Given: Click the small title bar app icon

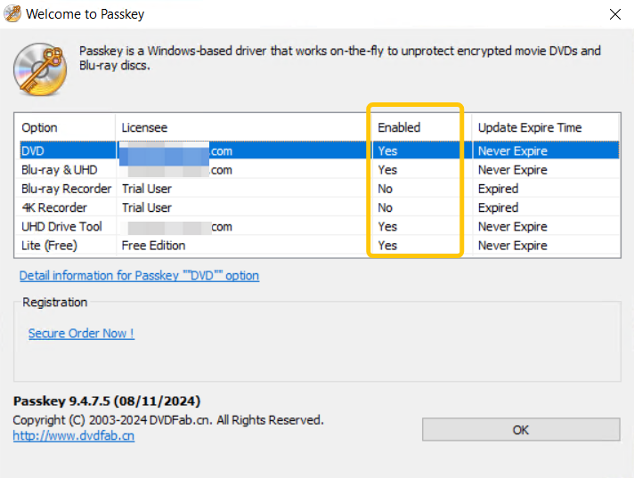Looking at the screenshot, I should (x=12, y=15).
